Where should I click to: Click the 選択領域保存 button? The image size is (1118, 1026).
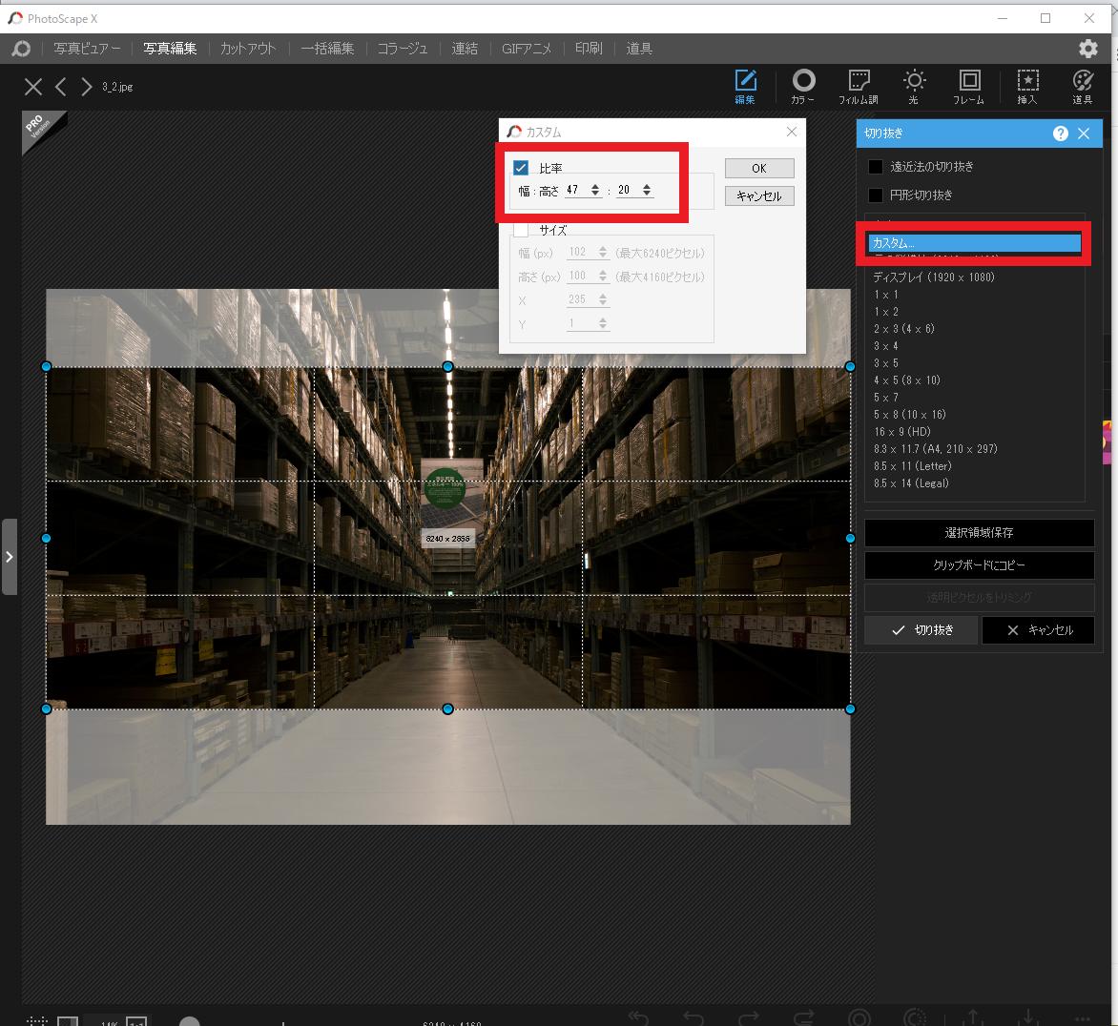(979, 533)
